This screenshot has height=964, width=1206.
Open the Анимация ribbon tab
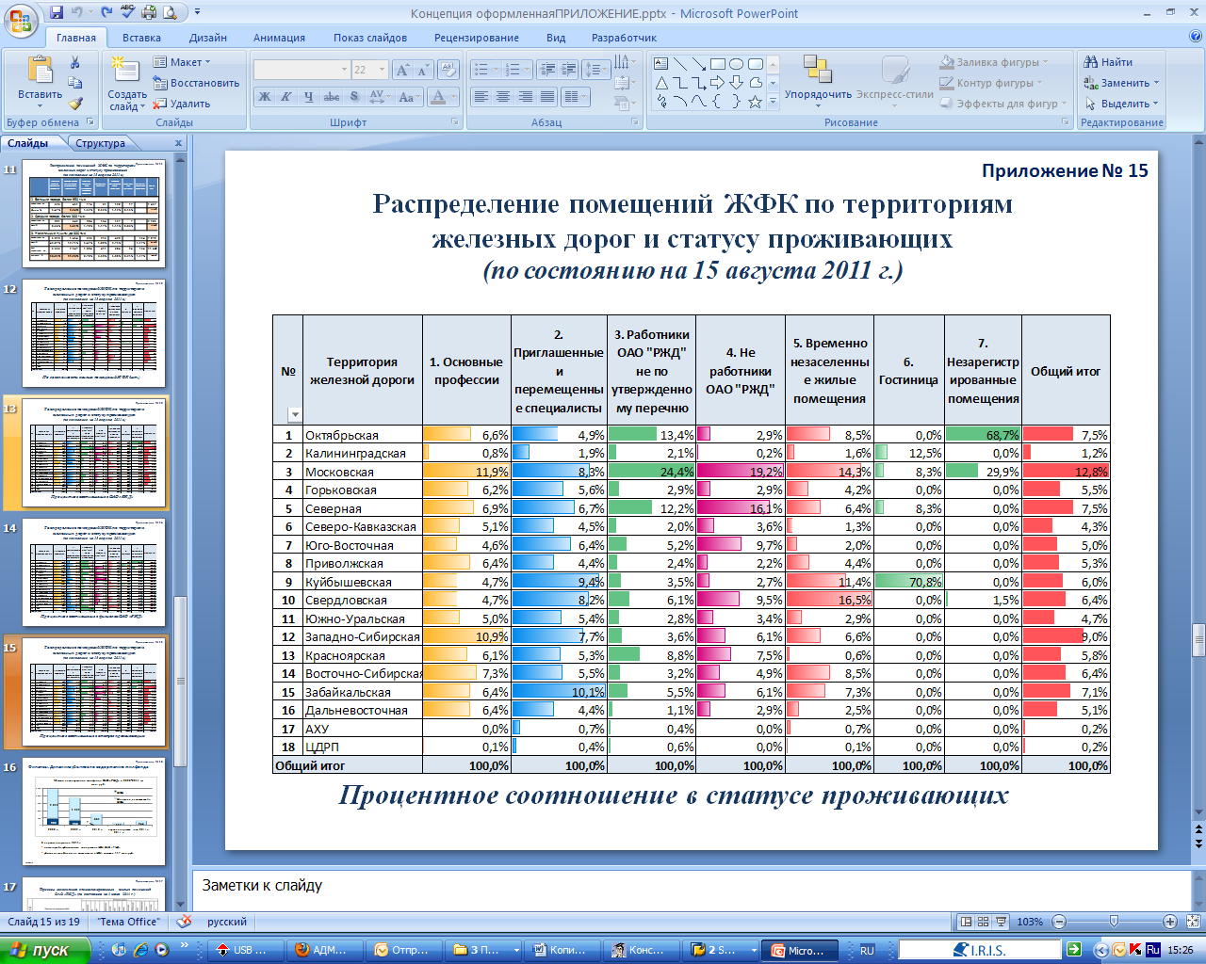click(279, 38)
